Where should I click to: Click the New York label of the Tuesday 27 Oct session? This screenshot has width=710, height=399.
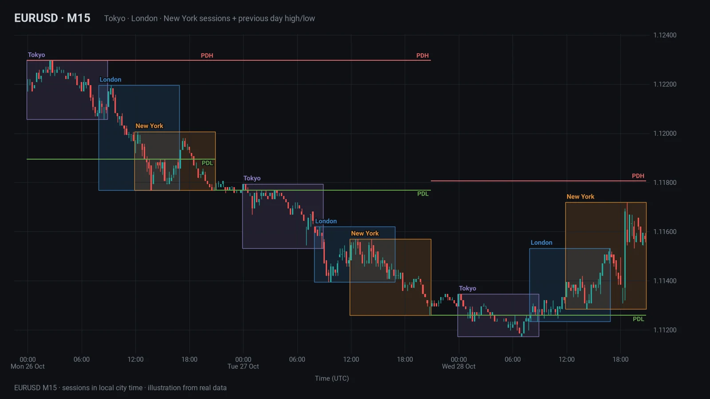pyautogui.click(x=365, y=234)
